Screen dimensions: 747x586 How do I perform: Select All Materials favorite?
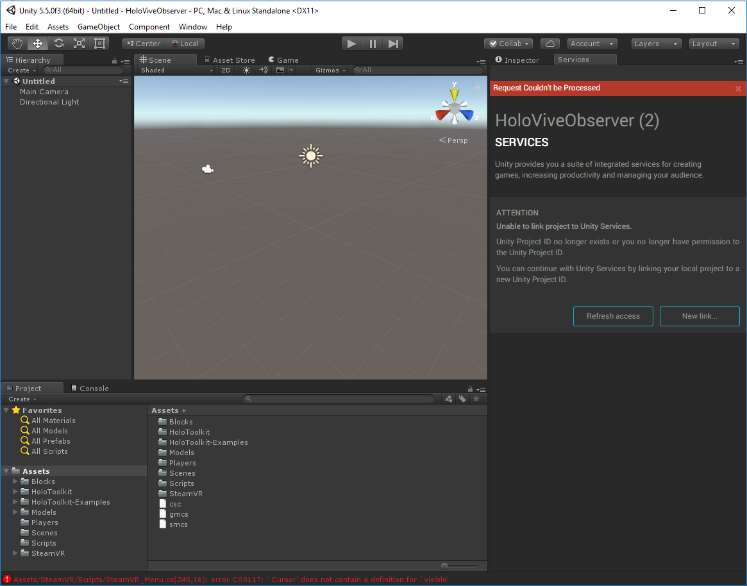53,421
